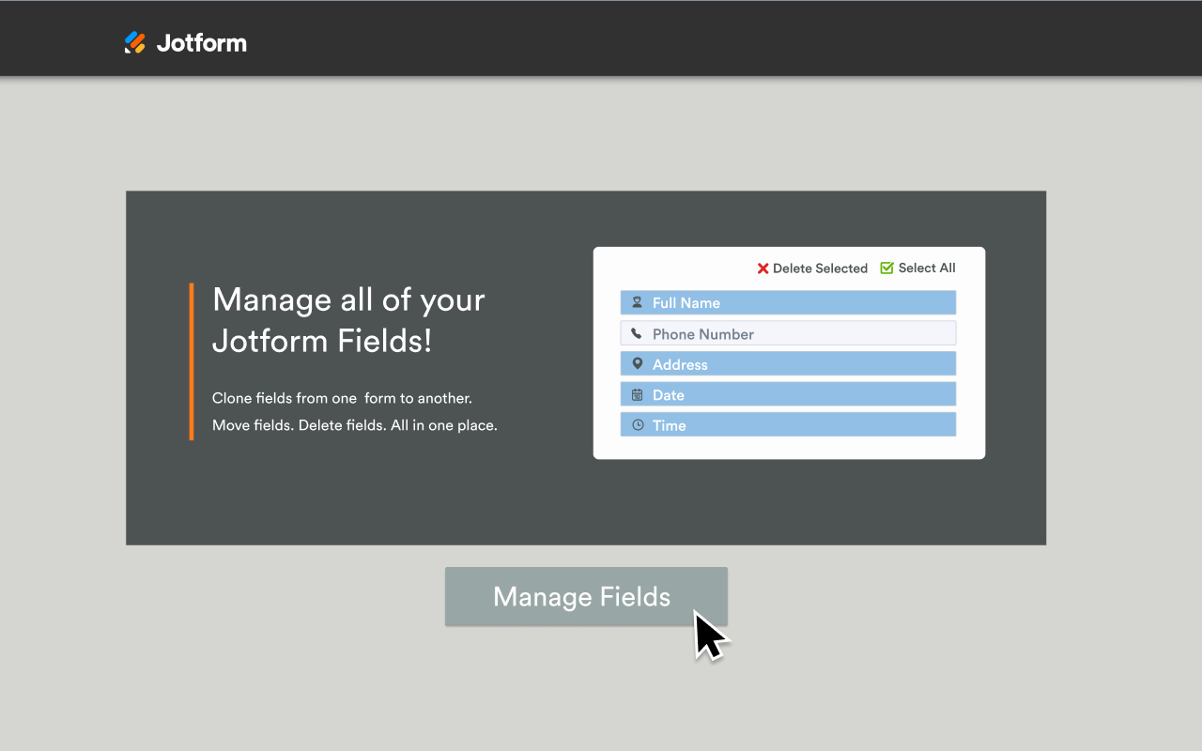Deselect the Full Name field
This screenshot has height=751, width=1202.
[787, 301]
